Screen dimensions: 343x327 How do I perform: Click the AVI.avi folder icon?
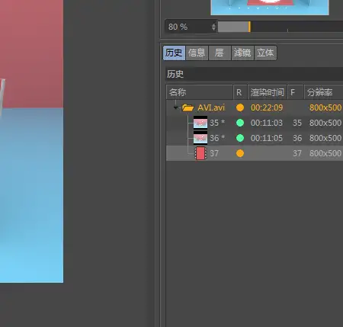[x=188, y=107]
